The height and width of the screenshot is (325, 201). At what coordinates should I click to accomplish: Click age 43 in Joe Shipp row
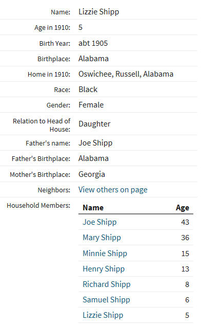pyautogui.click(x=185, y=222)
